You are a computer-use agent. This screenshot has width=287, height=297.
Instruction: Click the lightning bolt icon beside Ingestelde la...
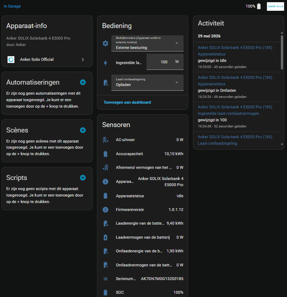pos(106,63)
